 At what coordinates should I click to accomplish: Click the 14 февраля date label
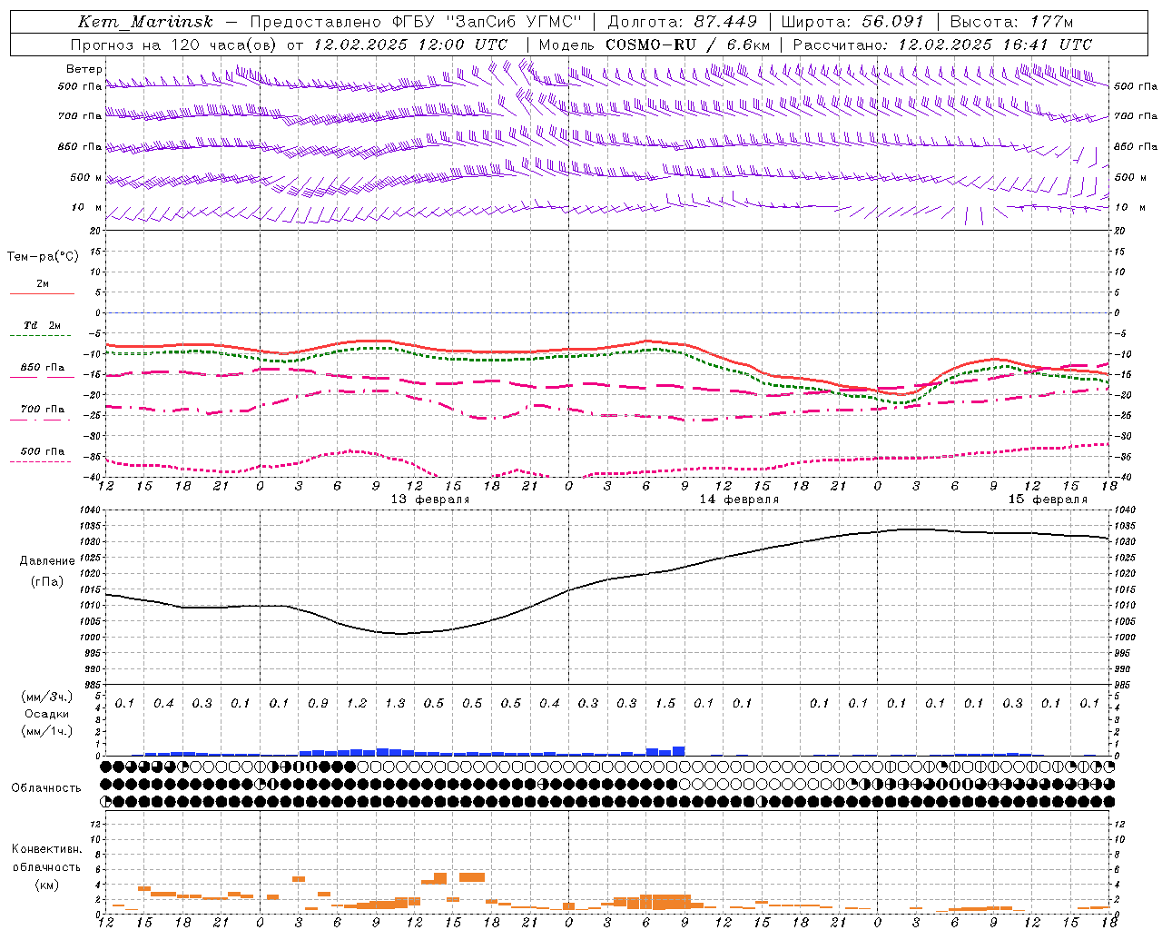[x=739, y=500]
